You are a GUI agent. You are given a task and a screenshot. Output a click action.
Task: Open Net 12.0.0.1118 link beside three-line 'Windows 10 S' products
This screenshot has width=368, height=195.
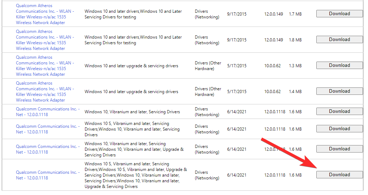point(48,129)
